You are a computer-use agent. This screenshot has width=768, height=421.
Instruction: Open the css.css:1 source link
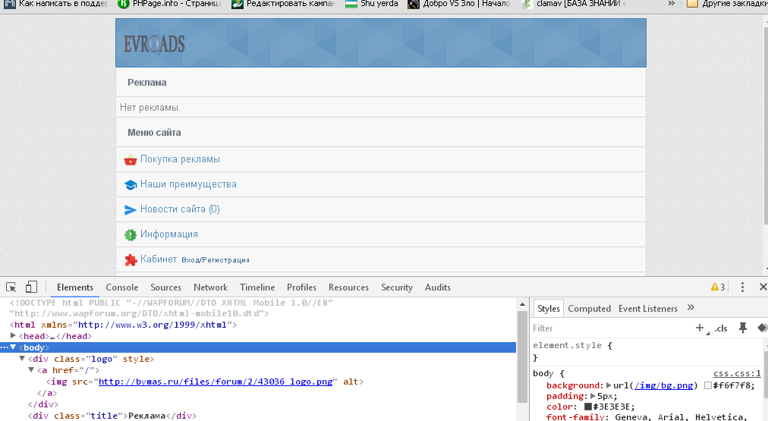click(x=737, y=374)
